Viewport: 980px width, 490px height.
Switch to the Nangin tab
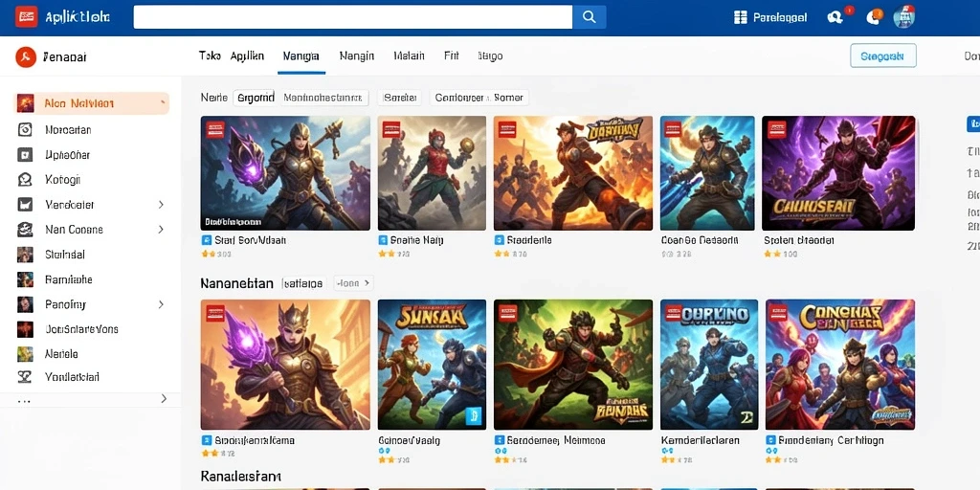[x=357, y=56]
